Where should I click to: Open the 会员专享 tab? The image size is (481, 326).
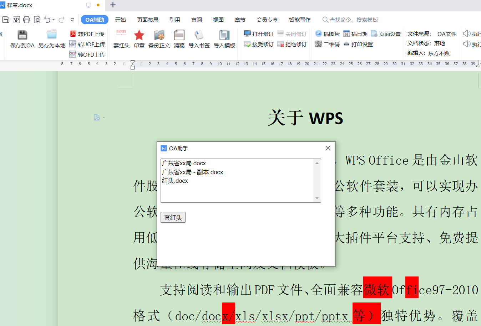[267, 20]
